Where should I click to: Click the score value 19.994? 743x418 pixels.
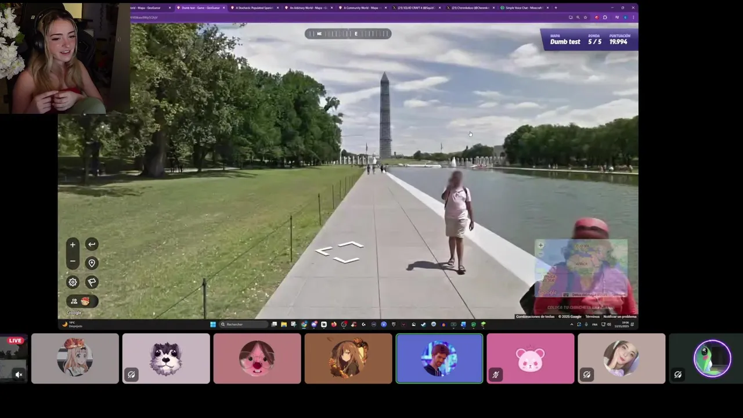tap(618, 42)
